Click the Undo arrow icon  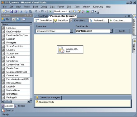coord(36,11)
